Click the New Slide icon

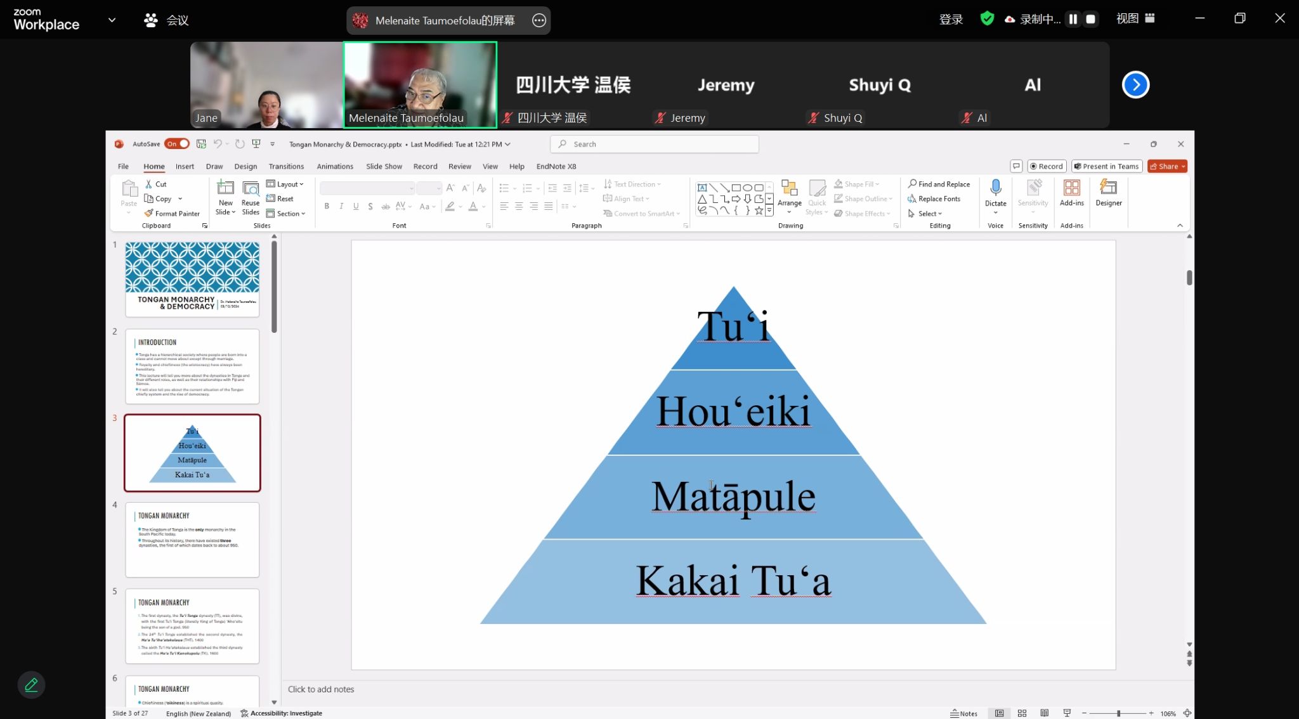pos(225,188)
